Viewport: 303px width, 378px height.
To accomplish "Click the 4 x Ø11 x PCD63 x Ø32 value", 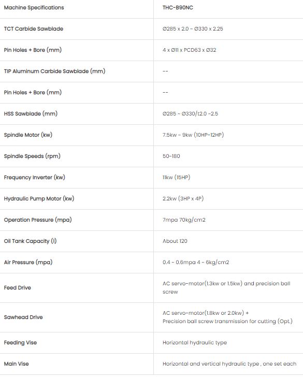I will (x=189, y=50).
